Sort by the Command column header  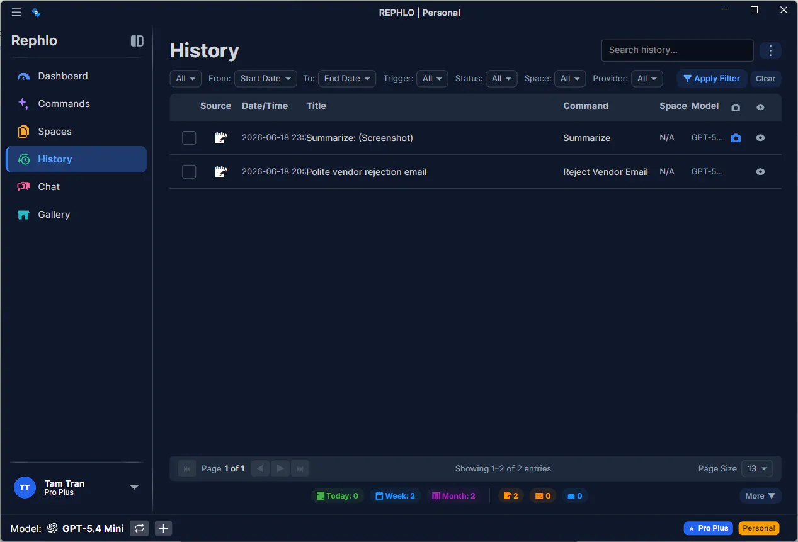586,106
